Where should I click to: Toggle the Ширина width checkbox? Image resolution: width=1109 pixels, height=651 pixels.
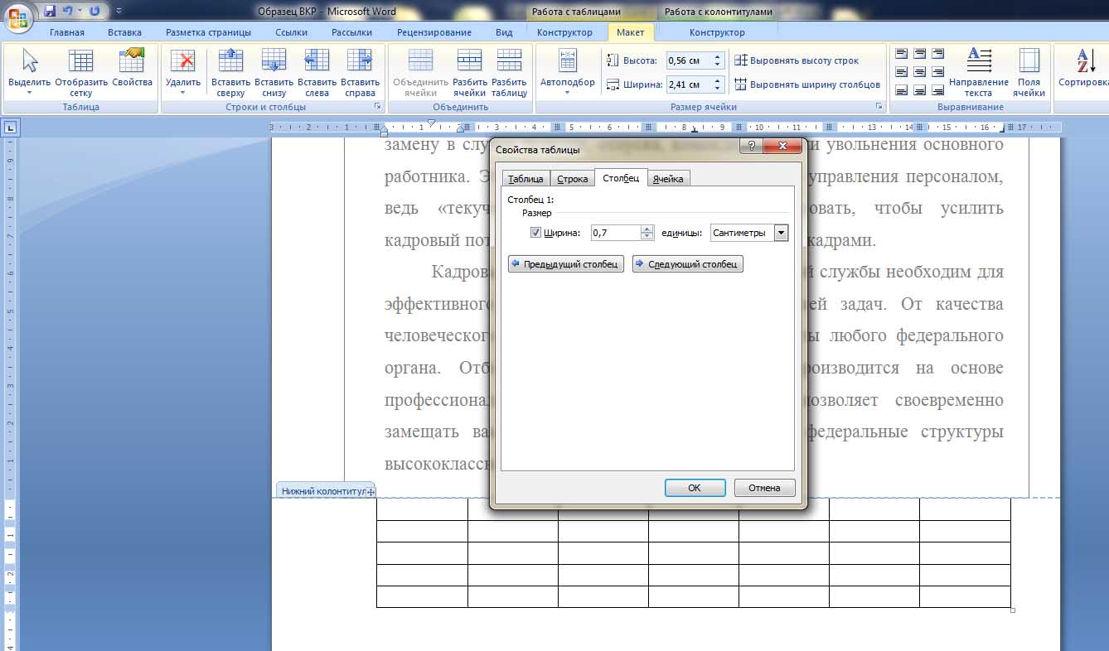click(x=535, y=233)
